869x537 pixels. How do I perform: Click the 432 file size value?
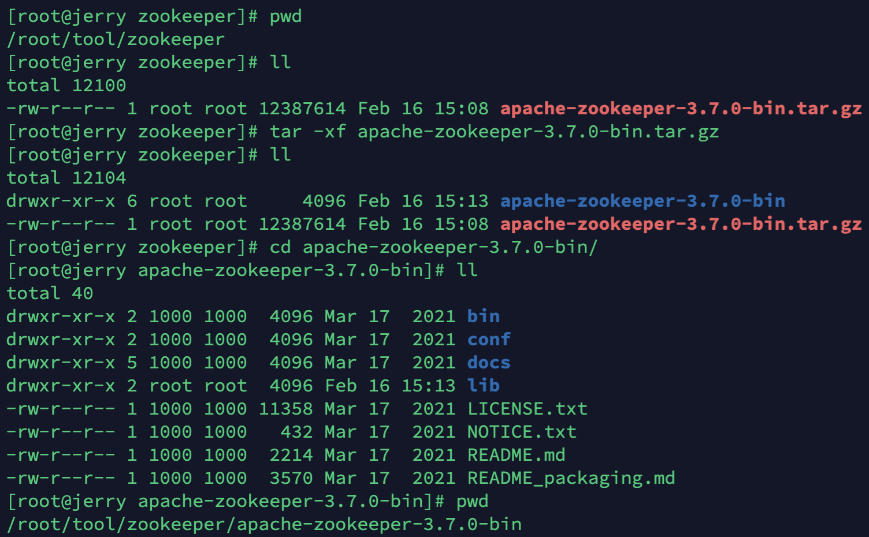click(296, 432)
